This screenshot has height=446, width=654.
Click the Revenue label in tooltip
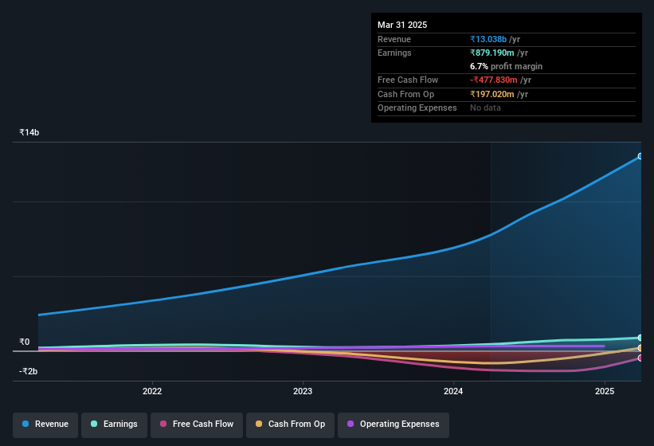[394, 39]
